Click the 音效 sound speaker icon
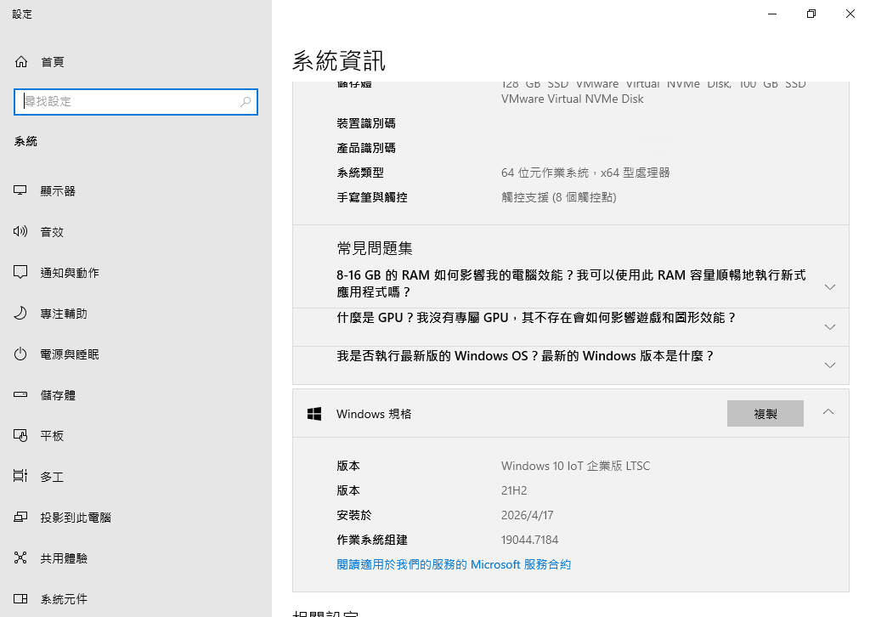The width and height of the screenshot is (870, 617). [21, 232]
